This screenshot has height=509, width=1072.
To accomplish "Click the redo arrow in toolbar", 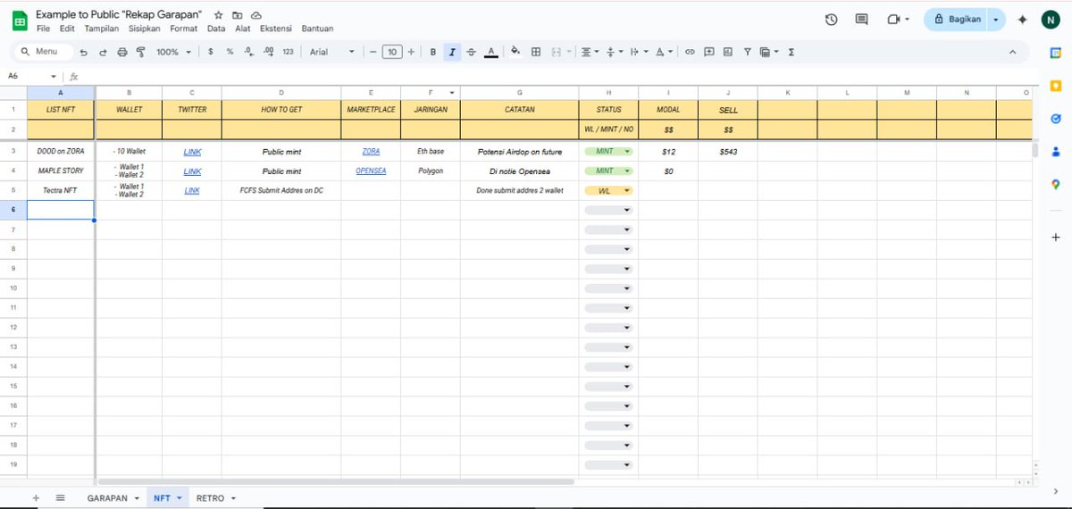I will [x=103, y=53].
